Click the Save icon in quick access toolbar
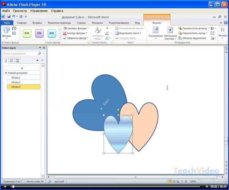The width and height of the screenshot is (229, 190). 9,16
